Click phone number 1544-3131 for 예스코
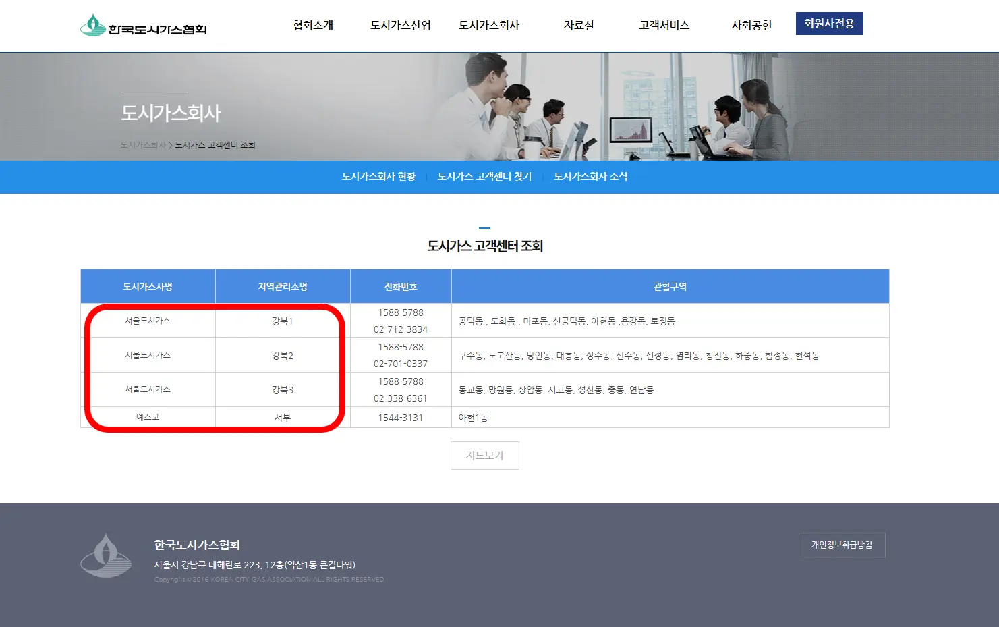This screenshot has width=999, height=627. click(x=401, y=417)
